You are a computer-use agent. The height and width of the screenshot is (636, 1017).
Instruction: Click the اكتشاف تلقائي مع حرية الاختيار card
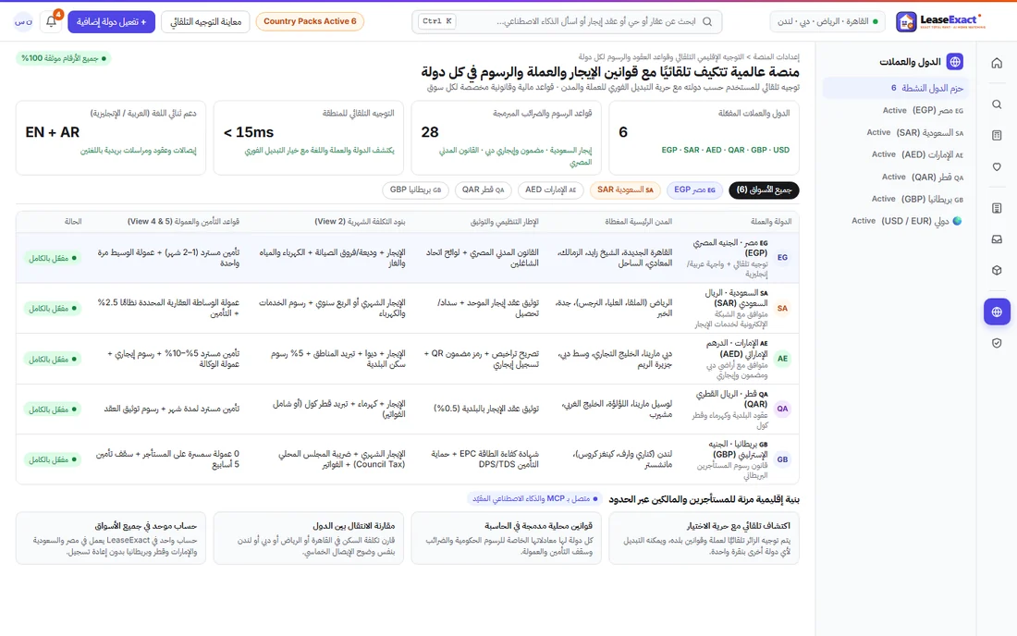(704, 538)
